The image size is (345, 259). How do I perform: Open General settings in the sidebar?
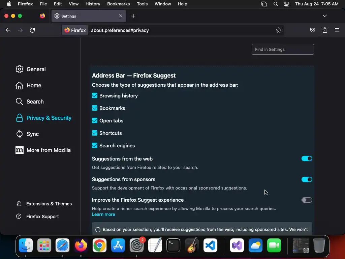click(31, 69)
